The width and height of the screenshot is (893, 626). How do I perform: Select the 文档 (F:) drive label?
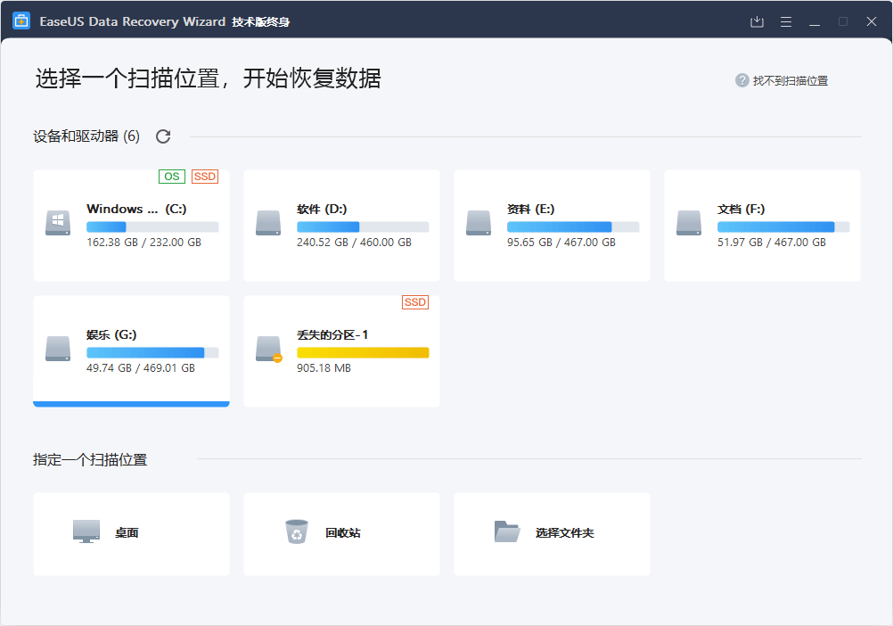(741, 209)
